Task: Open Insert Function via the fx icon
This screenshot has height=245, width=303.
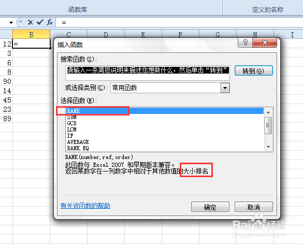Action: click(50, 22)
